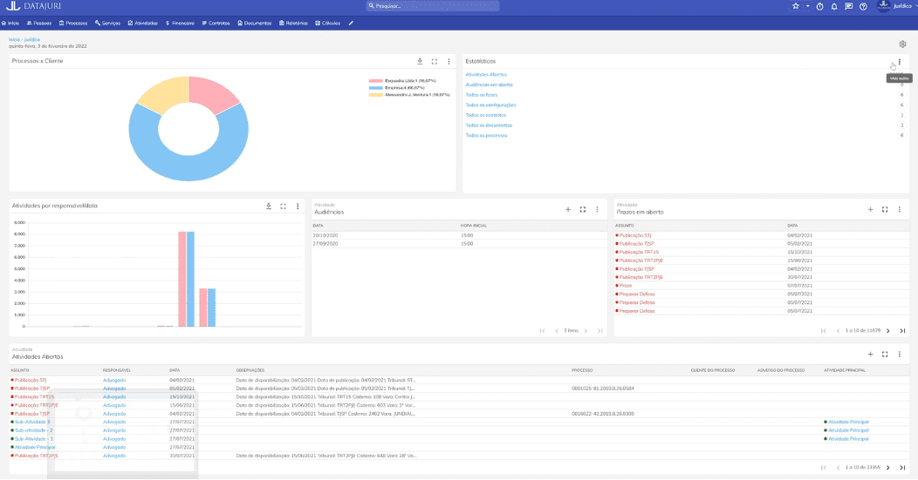Go to next page in Prazos em aberto

point(888,331)
